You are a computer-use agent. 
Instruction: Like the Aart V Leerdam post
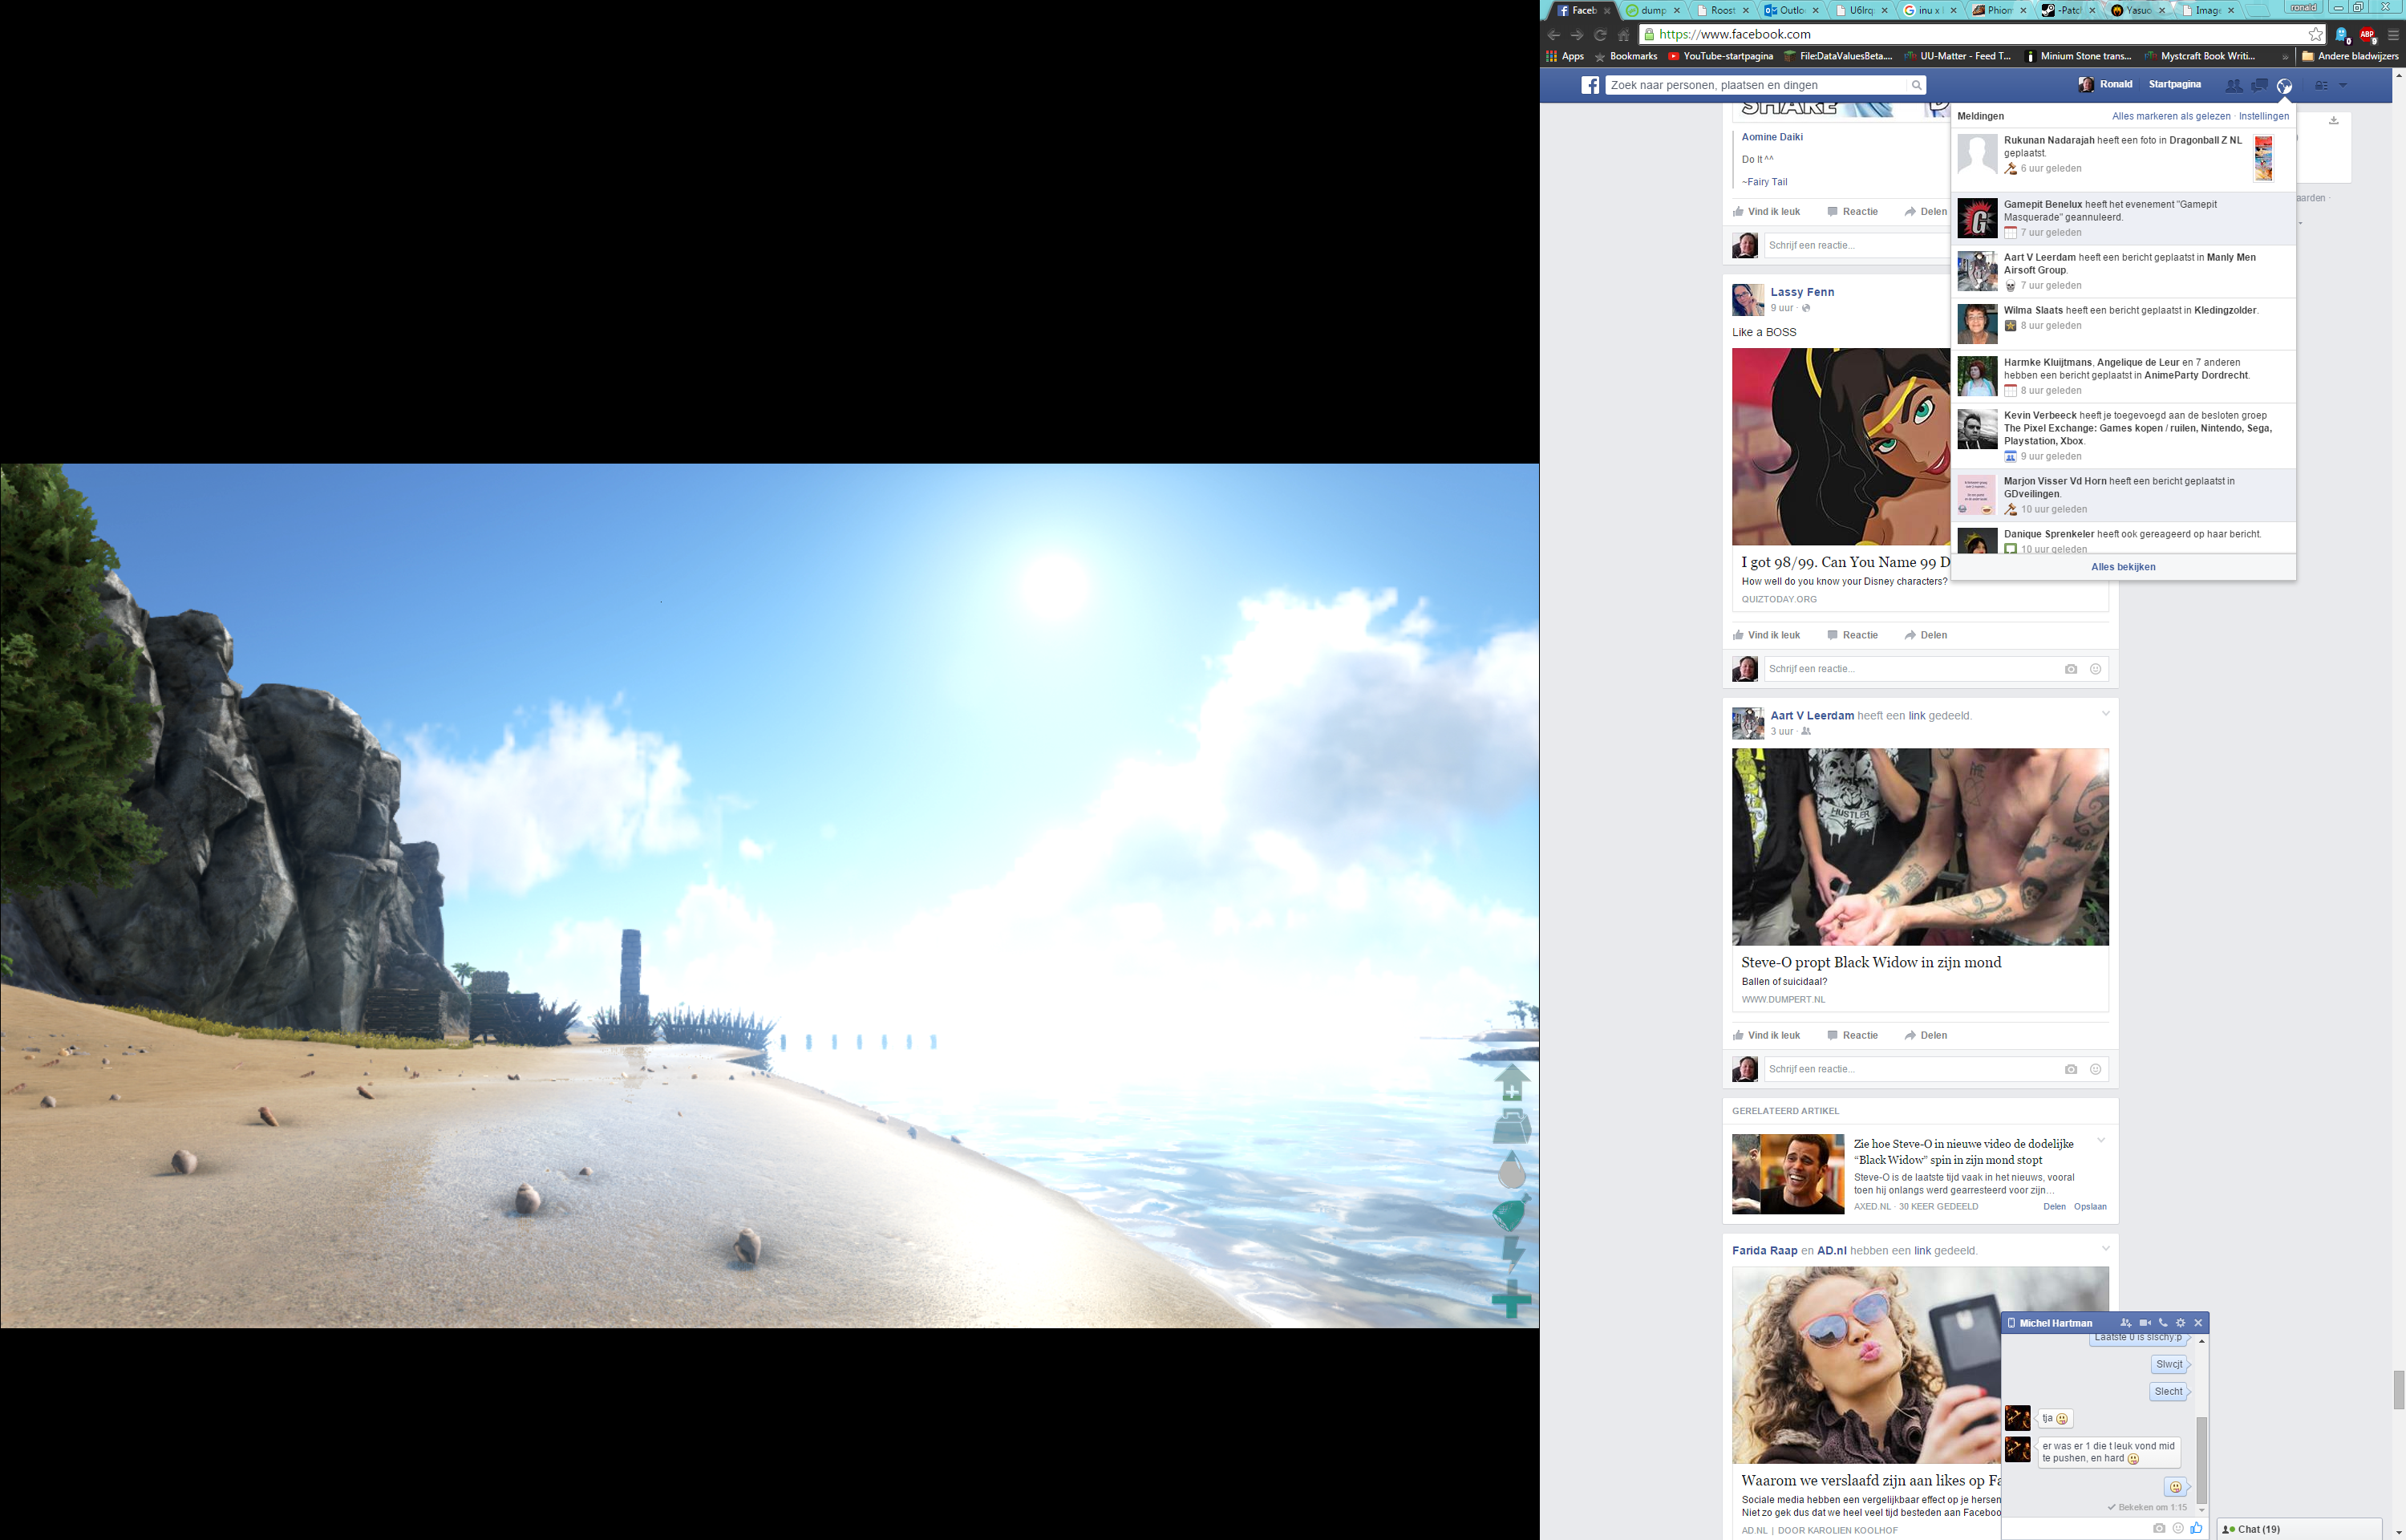pos(1768,1035)
